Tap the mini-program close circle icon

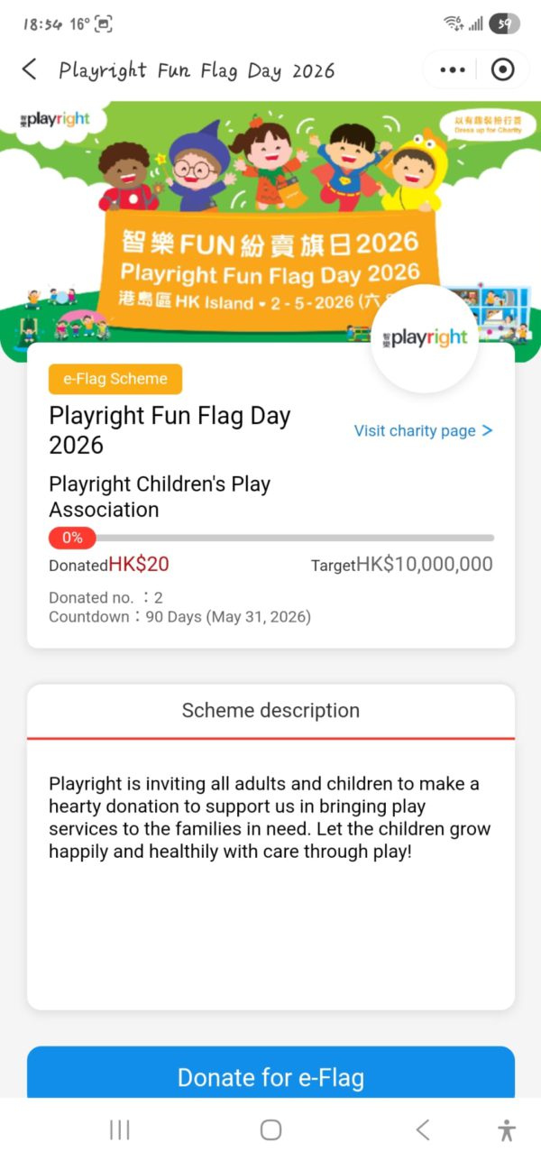click(502, 69)
